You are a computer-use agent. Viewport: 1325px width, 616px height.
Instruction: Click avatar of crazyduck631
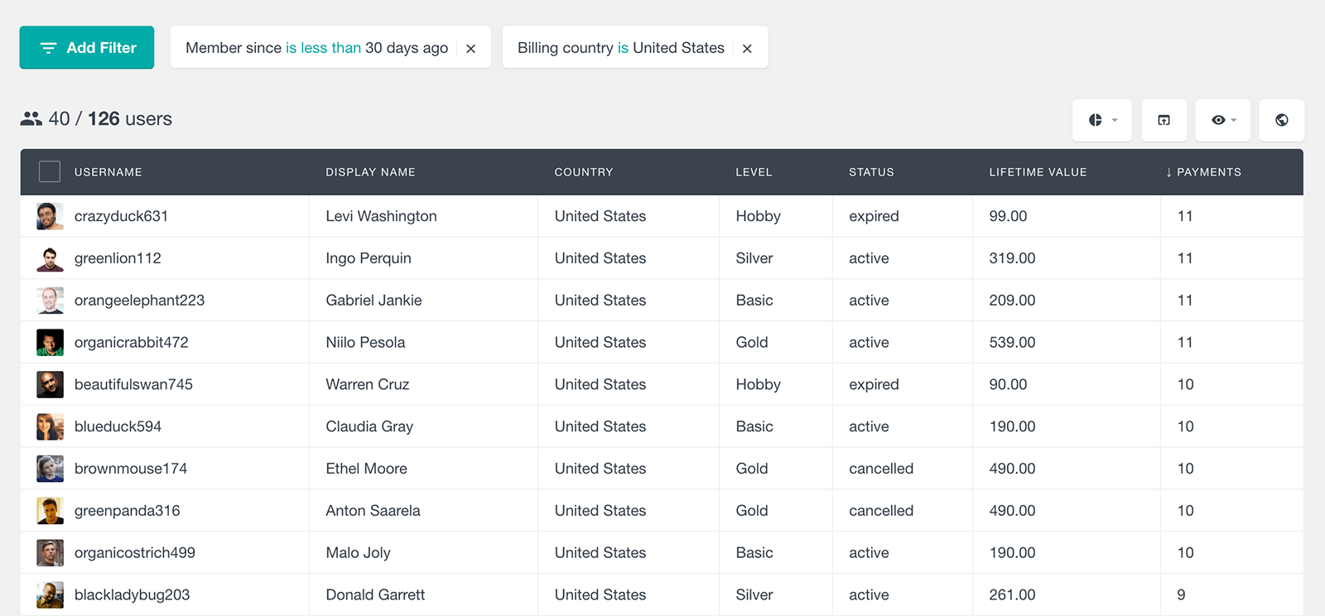pyautogui.click(x=50, y=216)
